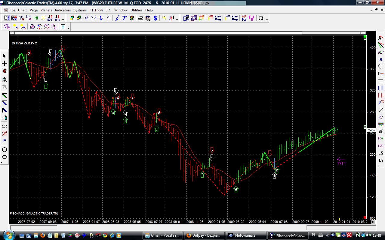Expand dropdown beside the candlestick chart icon
The height and width of the screenshot is (240, 385).
tap(177, 20)
